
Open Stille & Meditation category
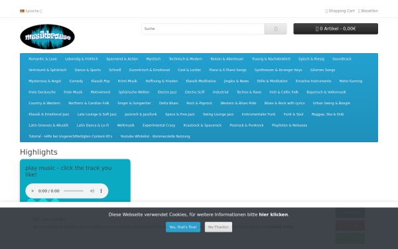click(x=272, y=81)
